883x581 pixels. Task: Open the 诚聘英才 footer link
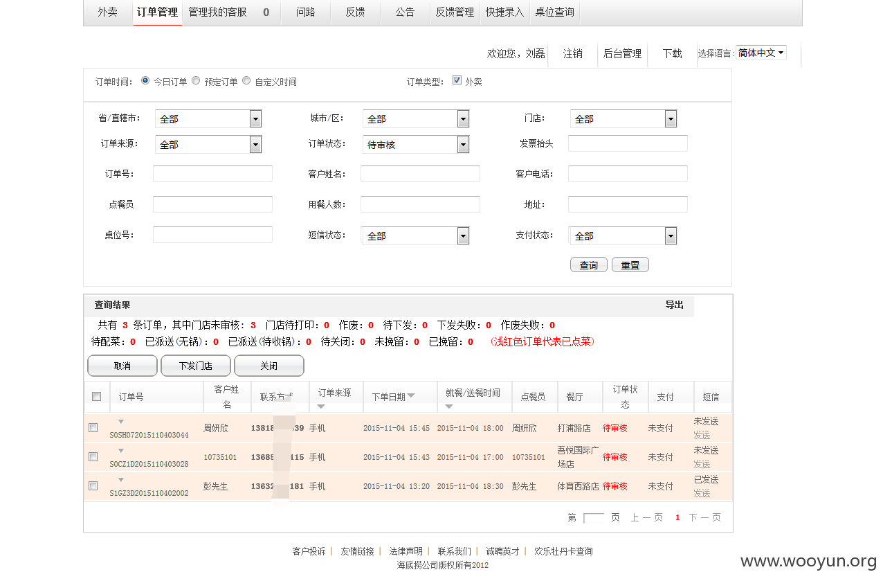click(x=502, y=551)
